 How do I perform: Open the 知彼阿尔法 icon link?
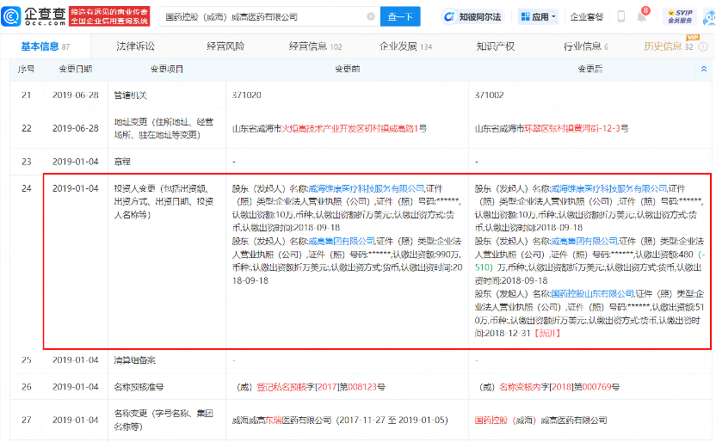pos(472,17)
